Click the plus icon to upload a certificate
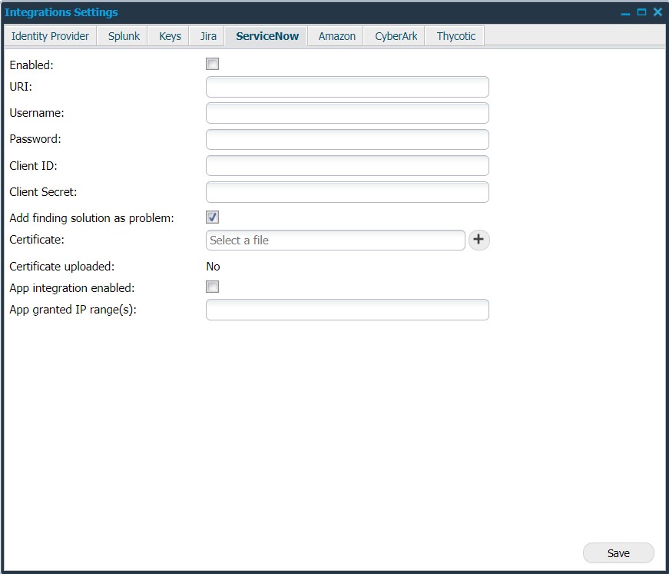 (x=478, y=240)
